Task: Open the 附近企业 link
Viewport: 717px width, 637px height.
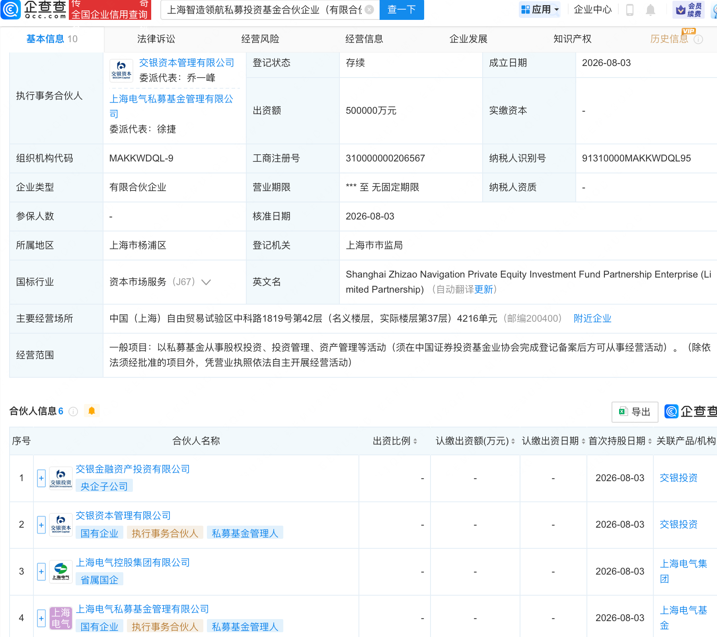Action: [x=592, y=318]
